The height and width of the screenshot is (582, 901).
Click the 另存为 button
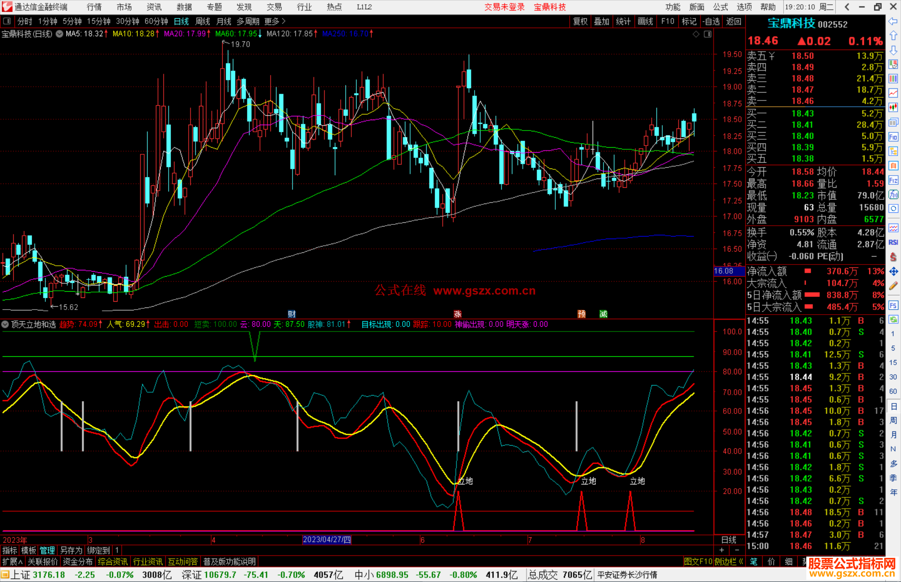[71, 550]
